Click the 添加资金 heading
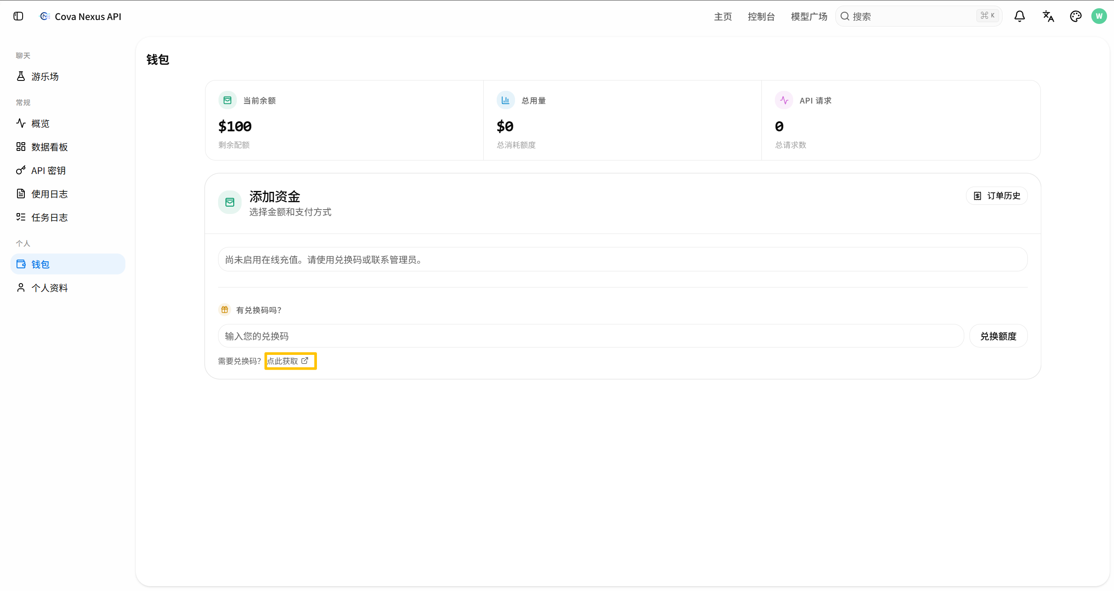 pyautogui.click(x=275, y=197)
